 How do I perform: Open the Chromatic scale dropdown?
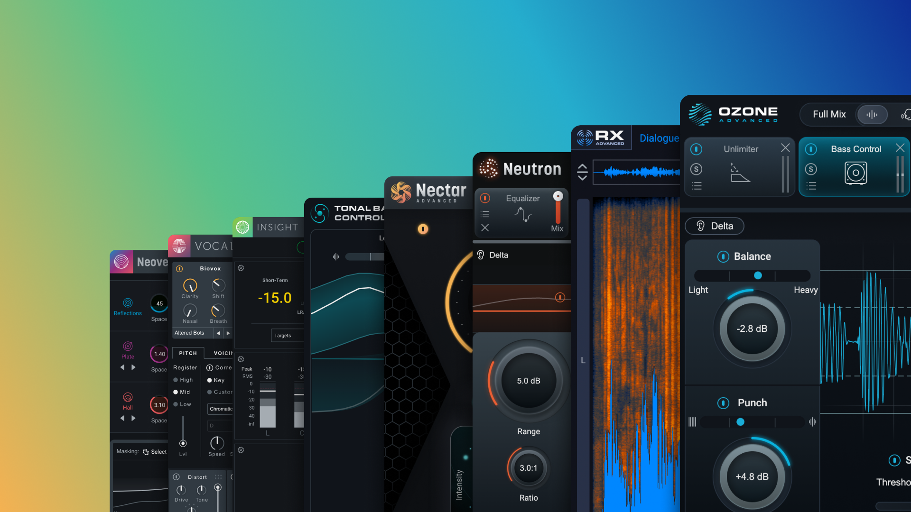point(221,409)
